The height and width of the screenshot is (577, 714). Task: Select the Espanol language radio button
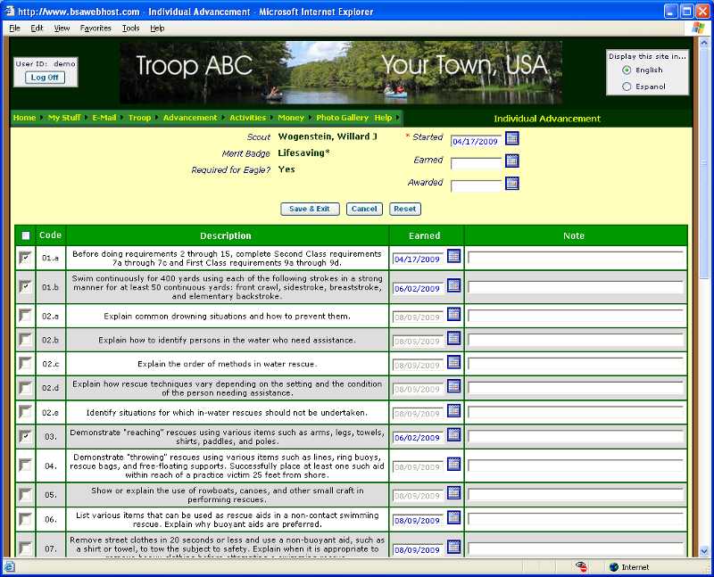(x=627, y=87)
